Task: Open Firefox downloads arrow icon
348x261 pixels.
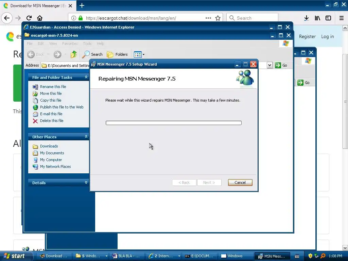Action: [x=306, y=18]
